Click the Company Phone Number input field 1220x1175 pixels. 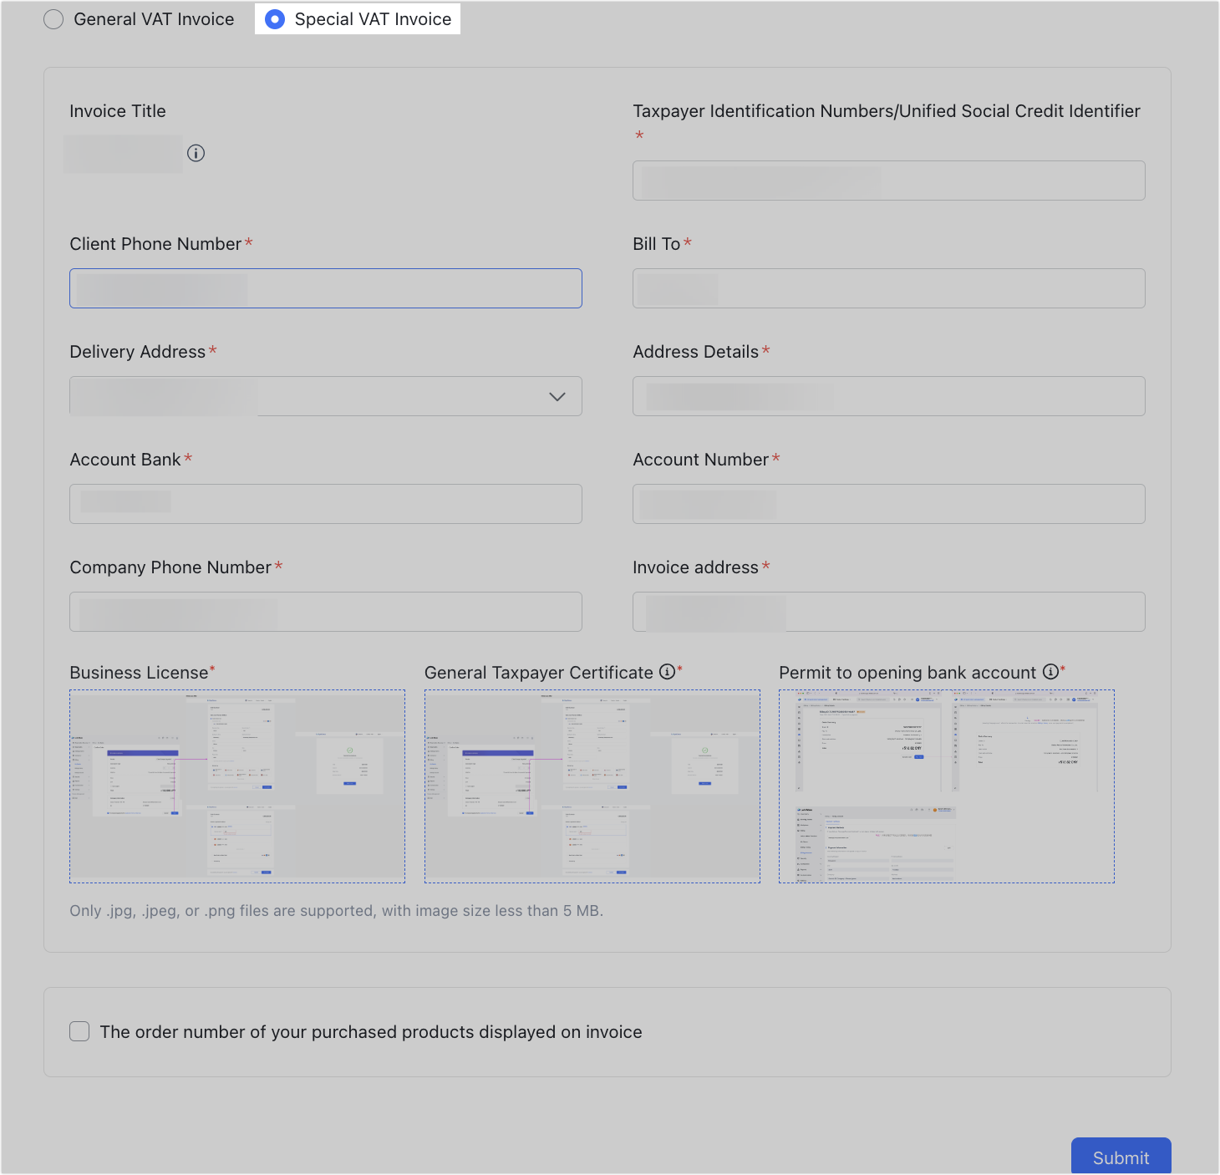325,611
